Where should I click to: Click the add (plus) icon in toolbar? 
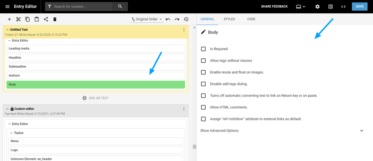point(10,19)
